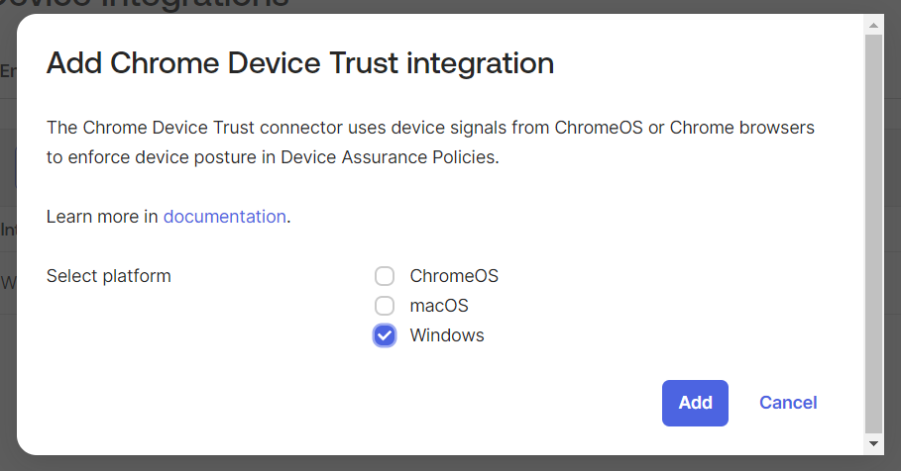Click the 'Add Chrome Device Trust integration' heading
Viewport: 901px width, 471px height.
[x=299, y=64]
